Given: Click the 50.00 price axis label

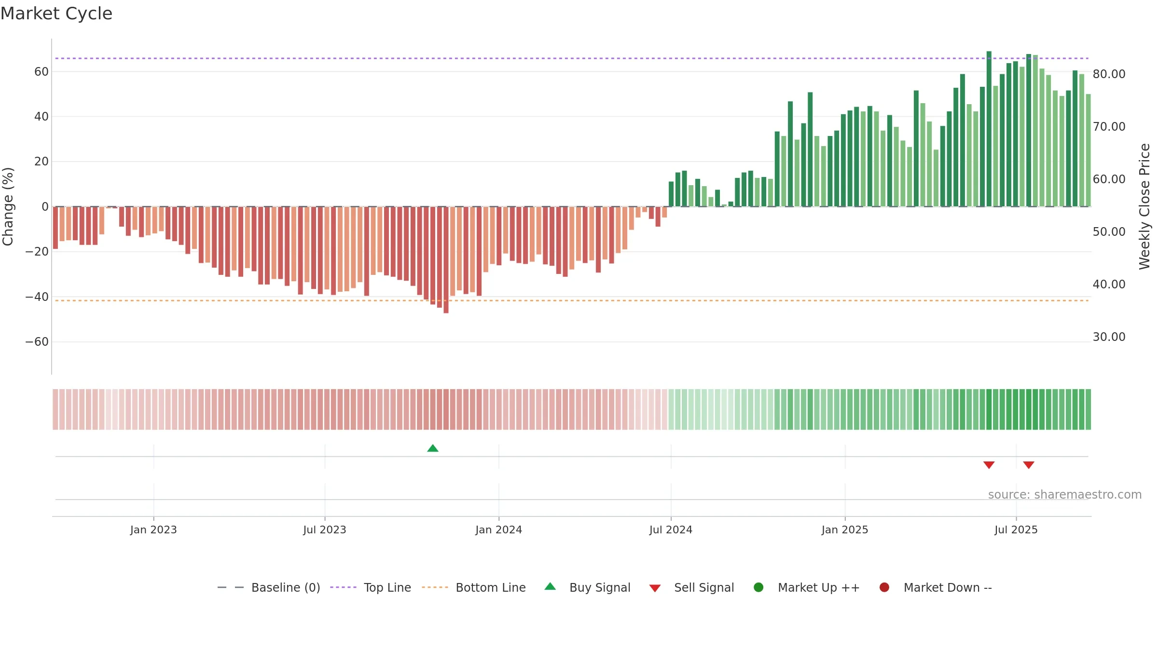Looking at the screenshot, I should coord(1109,232).
